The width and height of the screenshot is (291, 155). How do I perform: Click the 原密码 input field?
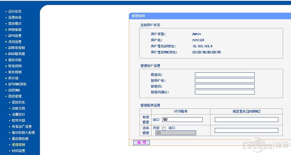tap(225, 75)
